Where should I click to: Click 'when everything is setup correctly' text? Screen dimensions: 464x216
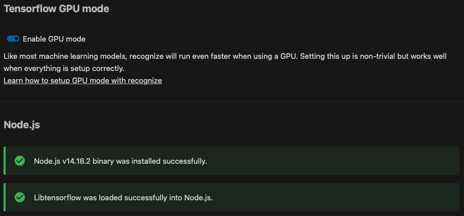[x=64, y=69]
